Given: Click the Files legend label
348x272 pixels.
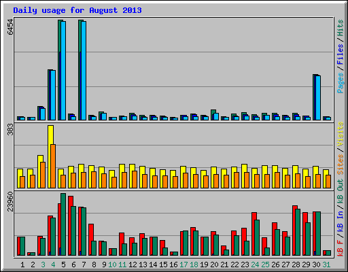Looking at the screenshot, I should 340,54.
